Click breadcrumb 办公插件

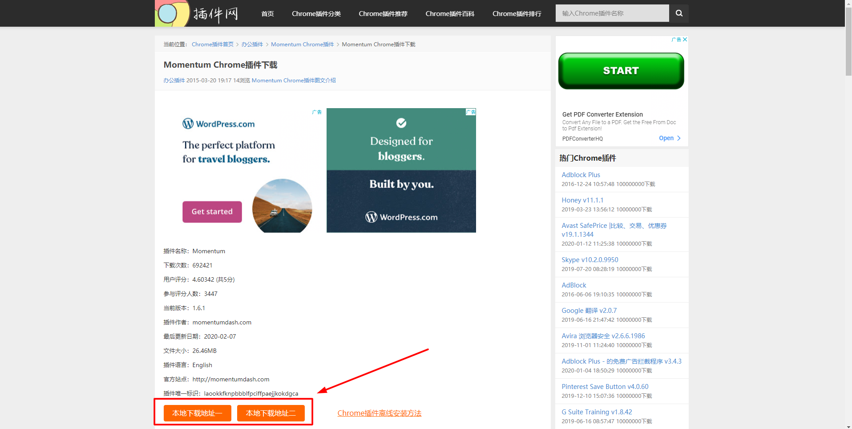click(x=252, y=45)
